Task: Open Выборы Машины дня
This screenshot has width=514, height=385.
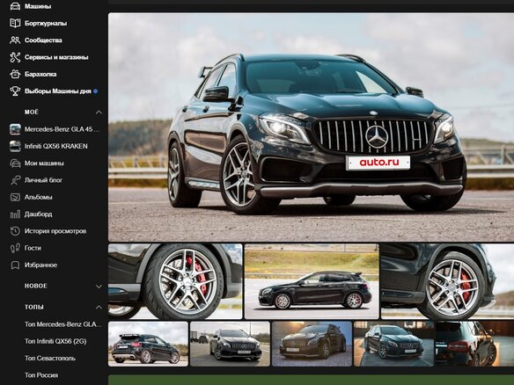Action: (58, 91)
